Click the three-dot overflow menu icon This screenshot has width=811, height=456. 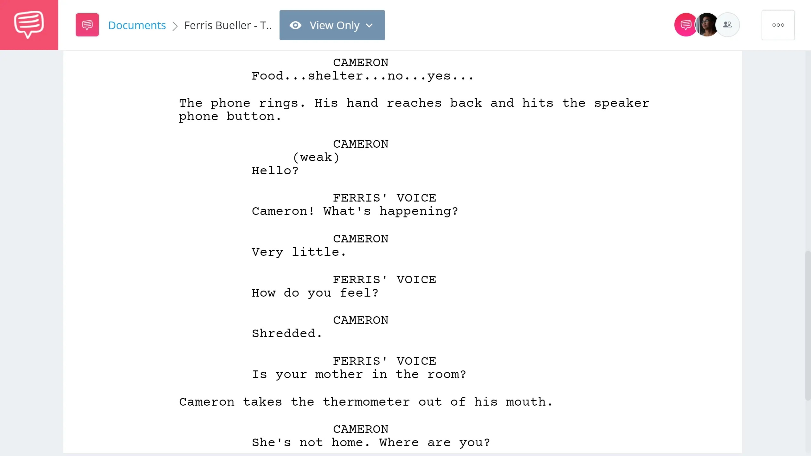[778, 25]
